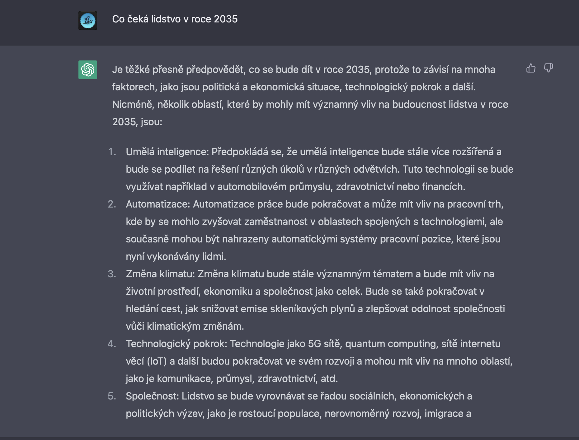Click the list number "3." marker
The width and height of the screenshot is (579, 440).
click(112, 274)
